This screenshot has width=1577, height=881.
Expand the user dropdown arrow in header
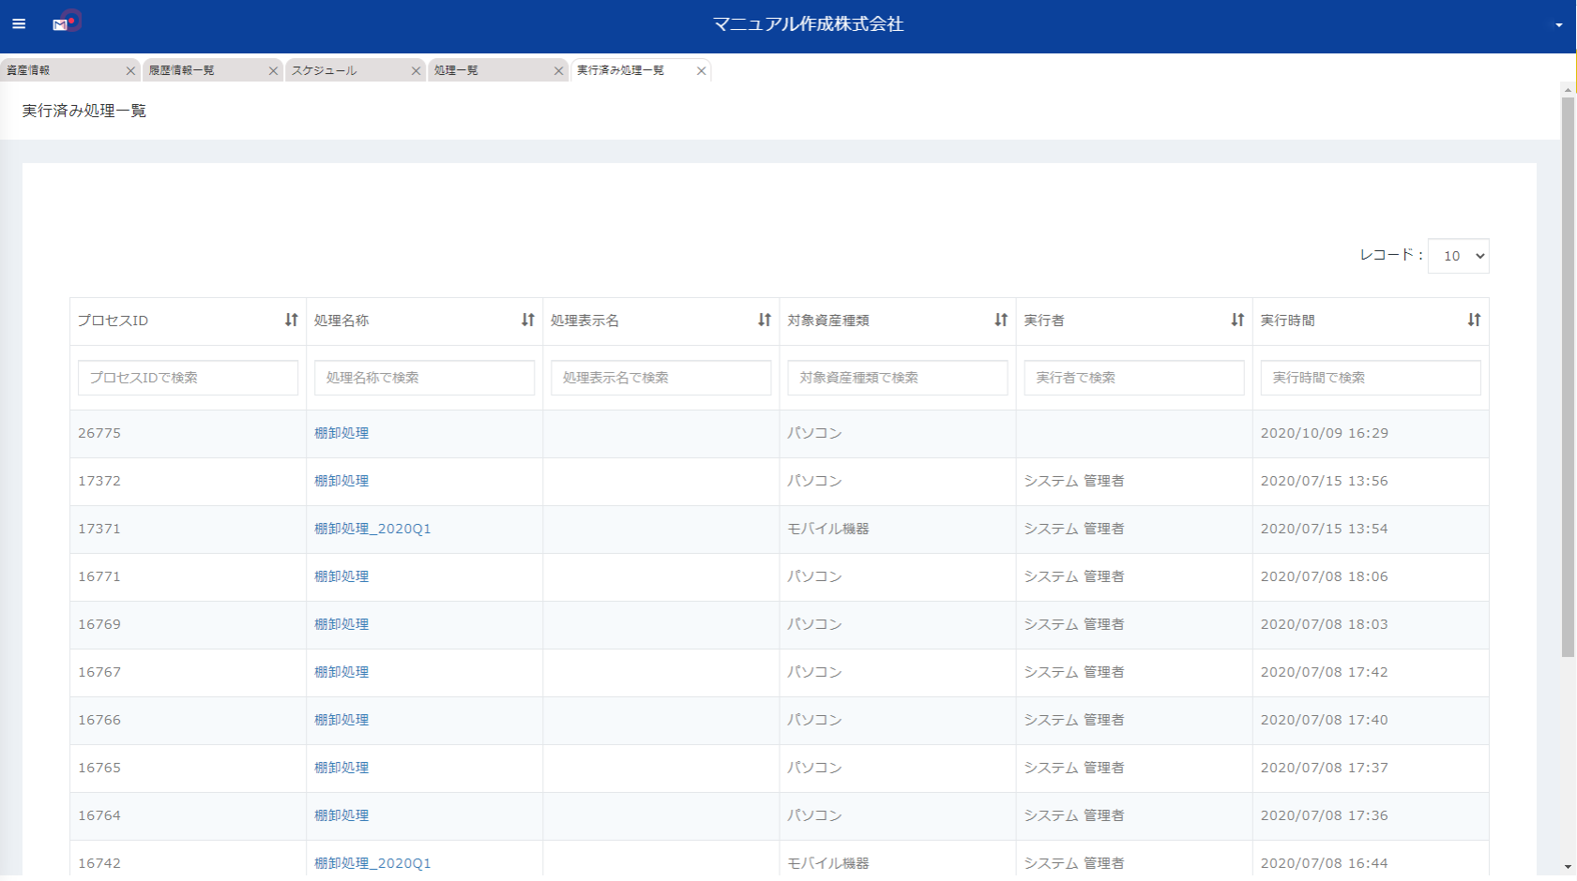point(1558,25)
